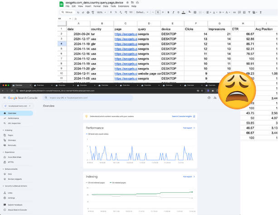Decrease decimal places in Sheets
Screen dimensions: 278x215
point(121,12)
